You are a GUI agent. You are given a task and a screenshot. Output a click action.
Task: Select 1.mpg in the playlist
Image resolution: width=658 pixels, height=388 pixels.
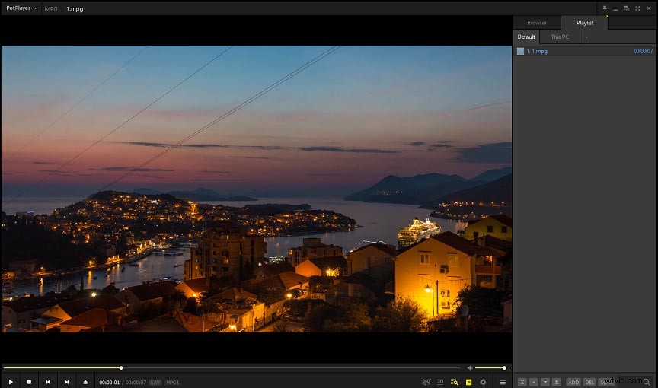pos(537,51)
